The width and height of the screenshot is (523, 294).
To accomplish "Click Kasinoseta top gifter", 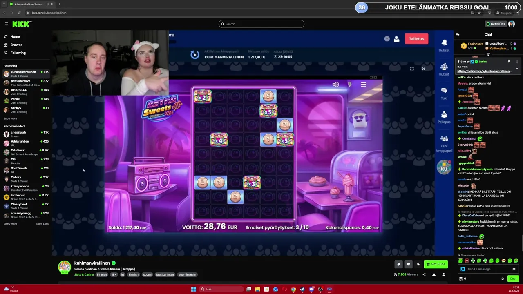I will coord(475,44).
